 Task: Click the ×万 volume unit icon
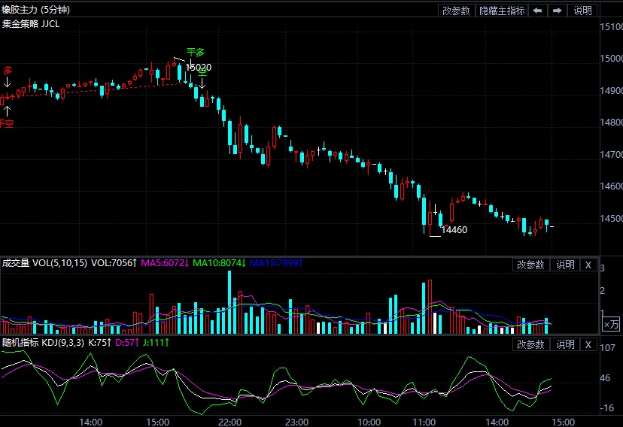[x=611, y=324]
